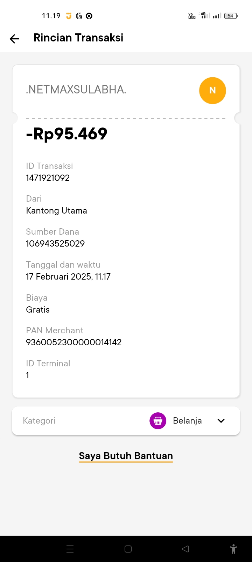Select the ID Transaksi number 1471921092
Viewport: 252px width, 562px height.
[x=48, y=178]
